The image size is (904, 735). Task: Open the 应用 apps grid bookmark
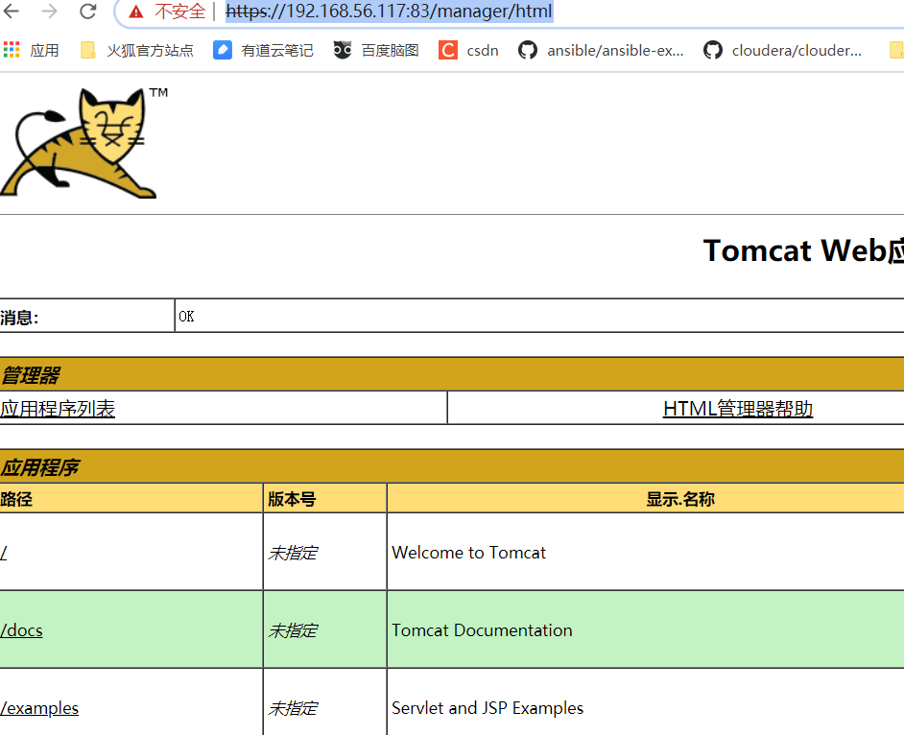(31, 51)
